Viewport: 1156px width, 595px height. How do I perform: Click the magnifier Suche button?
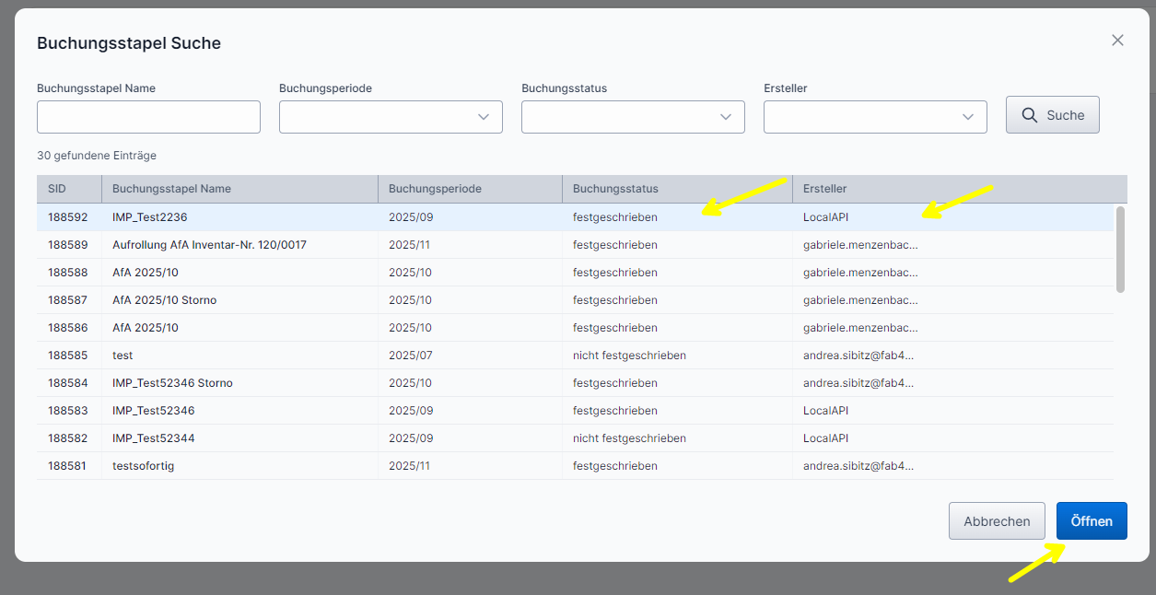pos(1052,115)
